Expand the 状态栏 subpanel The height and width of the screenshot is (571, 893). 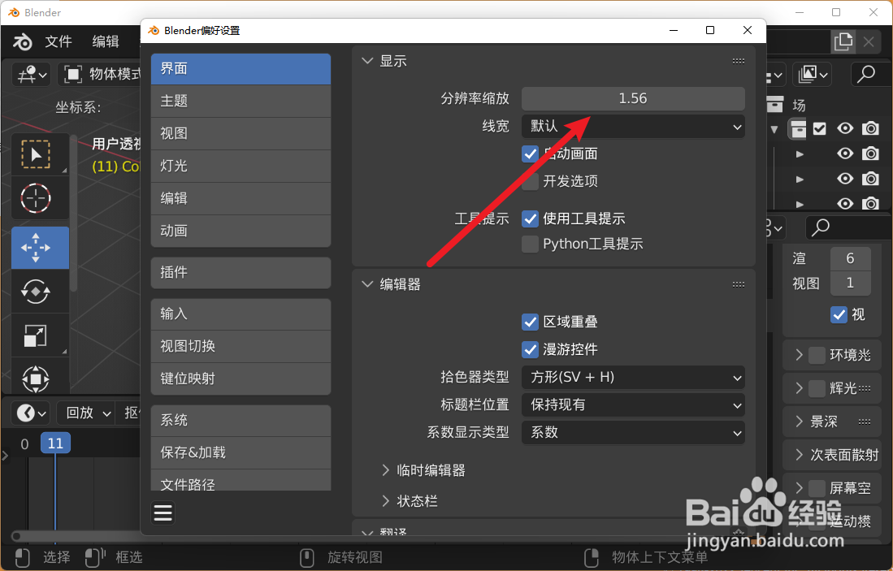386,501
